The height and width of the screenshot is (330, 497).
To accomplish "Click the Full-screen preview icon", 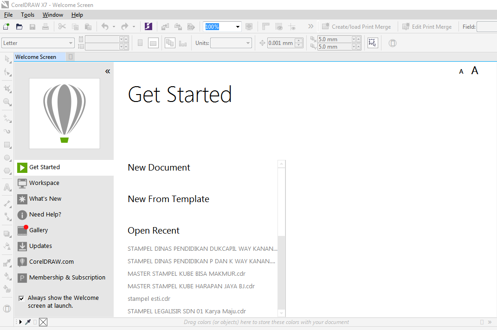I will tap(249, 26).
